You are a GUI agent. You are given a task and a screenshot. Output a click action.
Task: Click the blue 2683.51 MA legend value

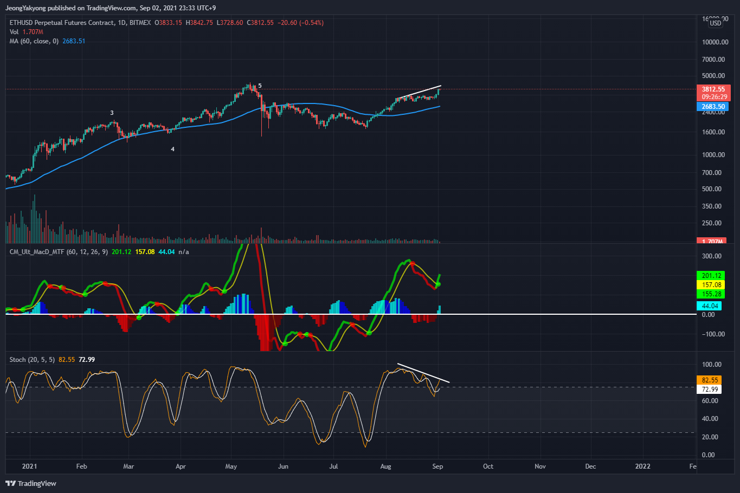74,41
